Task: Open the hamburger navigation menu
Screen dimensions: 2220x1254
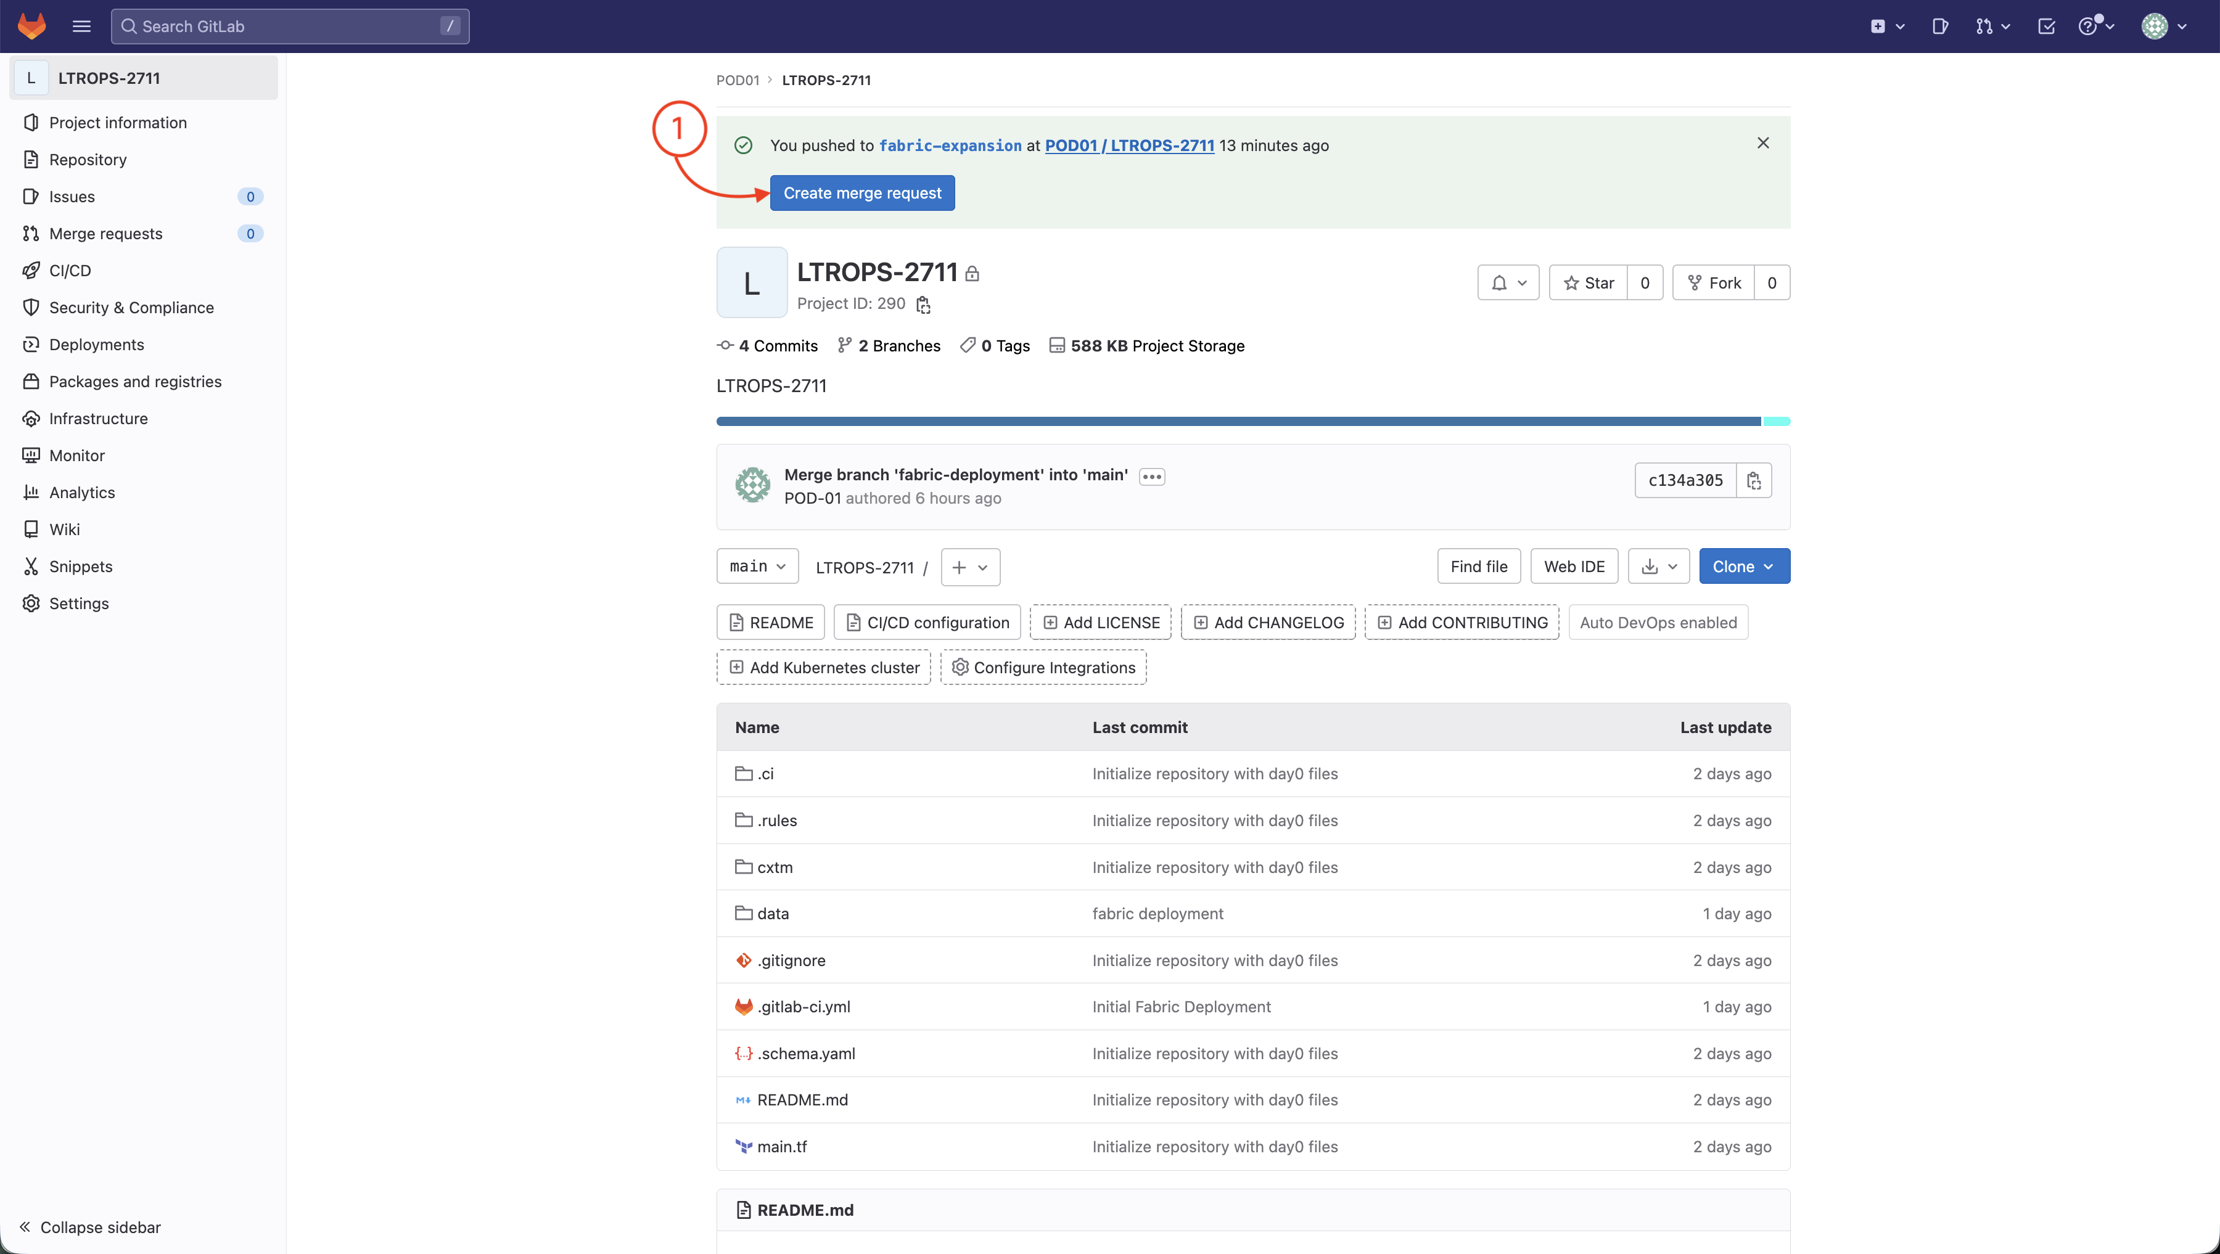Action: pyautogui.click(x=81, y=26)
